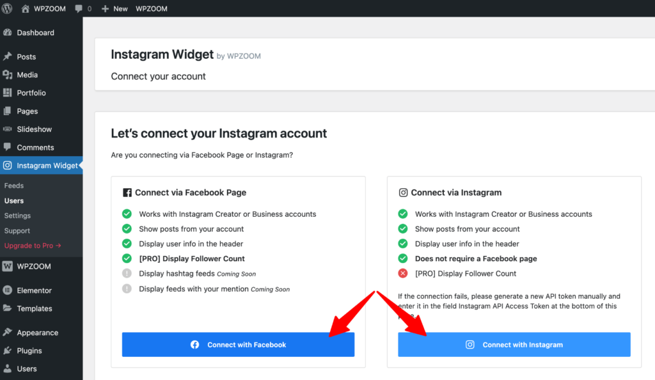Open Dashboard from sidebar

coord(35,33)
